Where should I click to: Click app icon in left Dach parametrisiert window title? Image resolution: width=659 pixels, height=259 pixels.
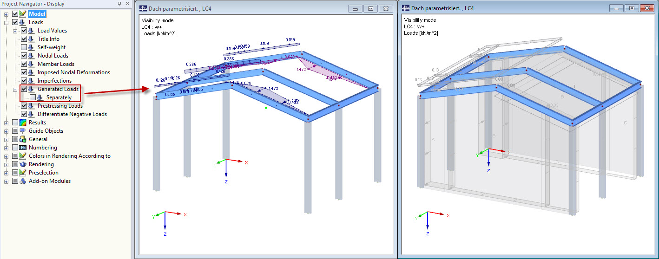tap(144, 8)
